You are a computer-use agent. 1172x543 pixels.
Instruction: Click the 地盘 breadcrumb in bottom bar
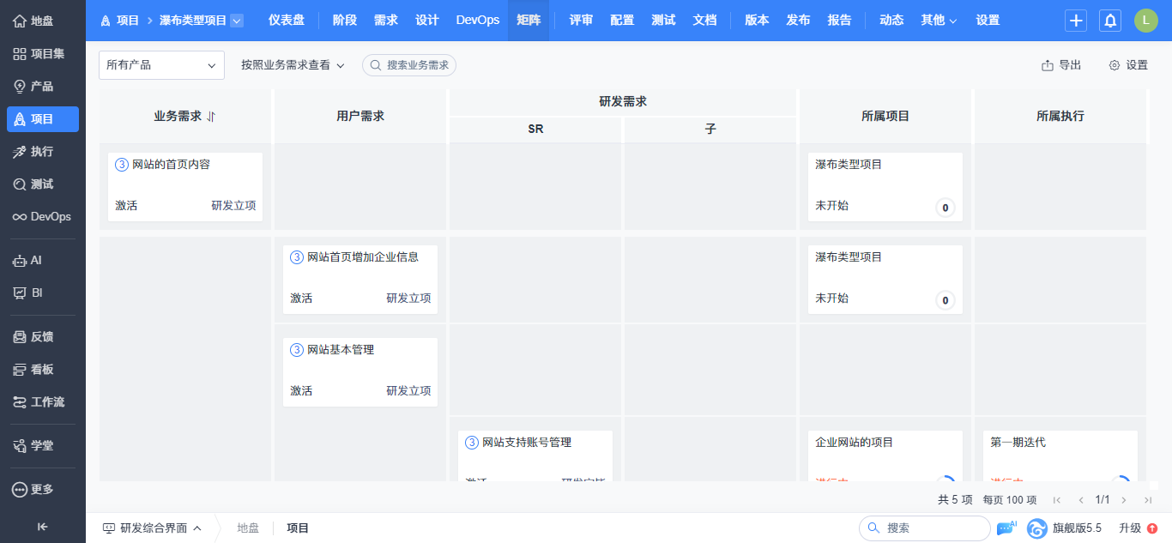[x=248, y=528]
